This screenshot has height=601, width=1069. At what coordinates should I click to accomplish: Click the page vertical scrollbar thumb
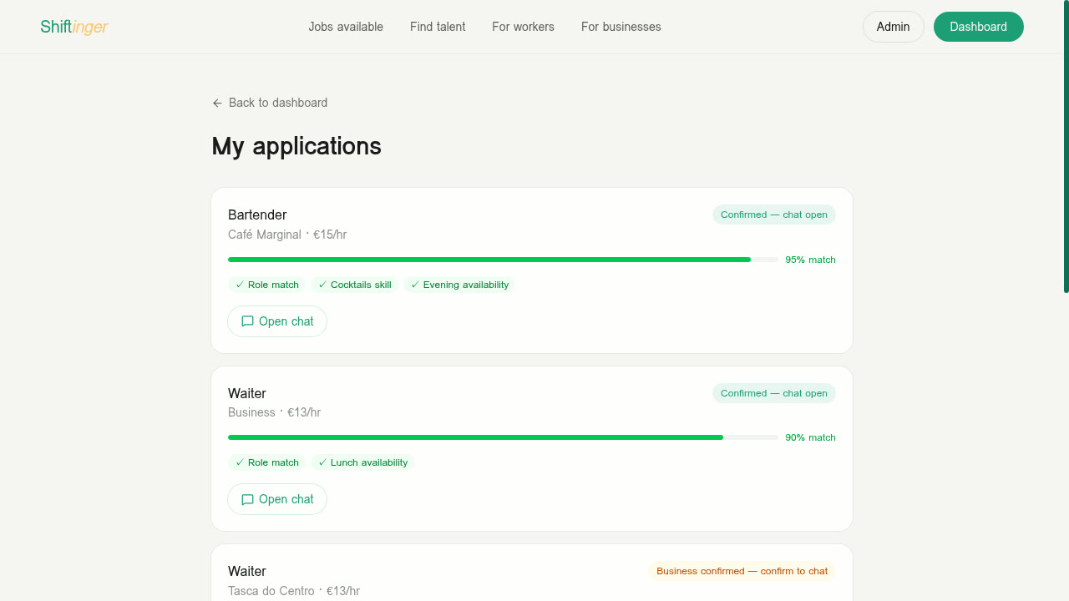point(1066,146)
